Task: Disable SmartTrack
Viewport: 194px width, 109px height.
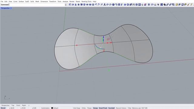Action: [x=103, y=108]
